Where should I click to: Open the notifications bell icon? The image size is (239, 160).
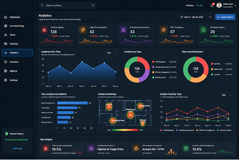click(212, 5)
